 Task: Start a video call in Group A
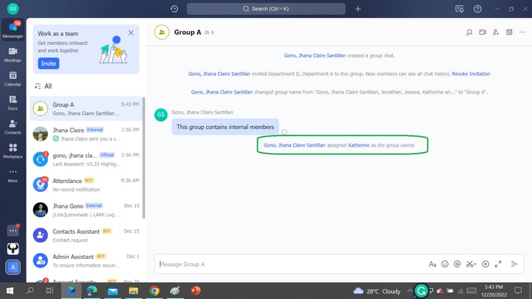pos(483,32)
